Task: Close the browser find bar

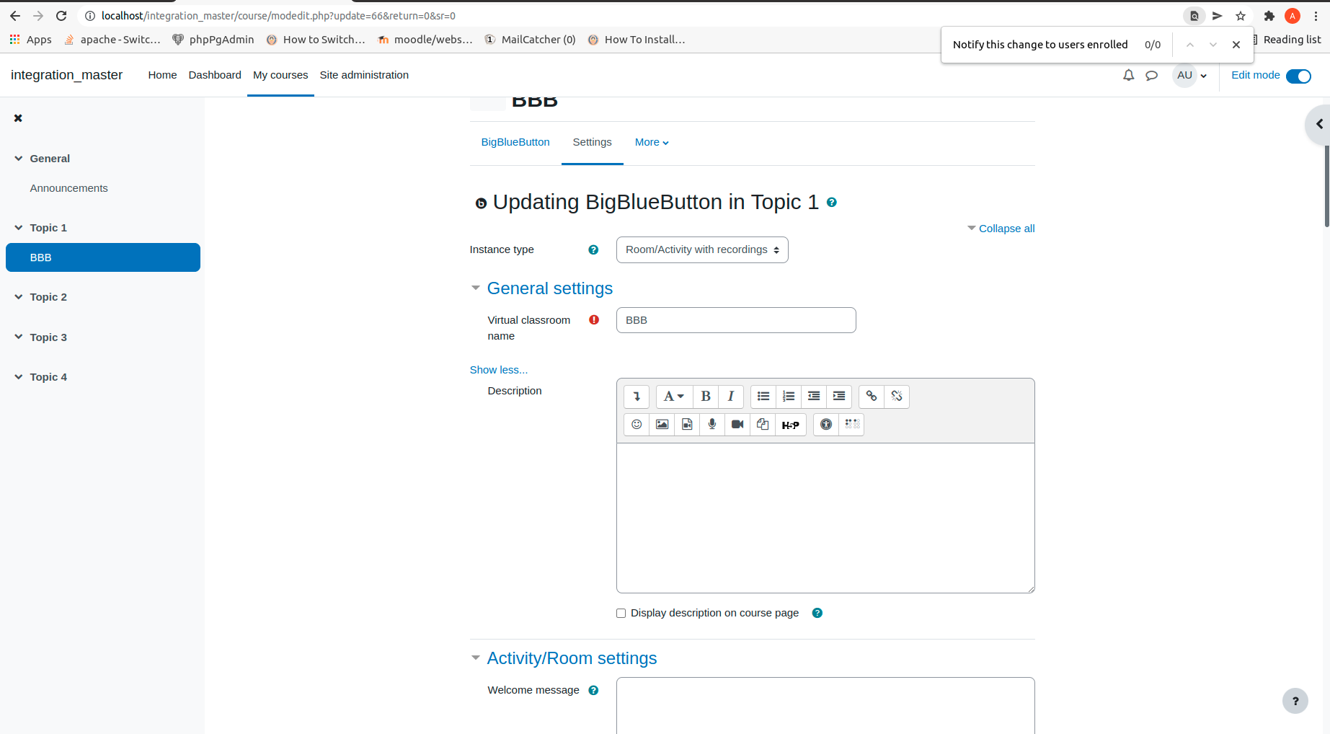Action: (1236, 45)
